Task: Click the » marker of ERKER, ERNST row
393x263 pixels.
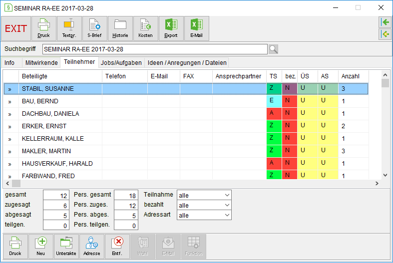Action: coord(10,127)
